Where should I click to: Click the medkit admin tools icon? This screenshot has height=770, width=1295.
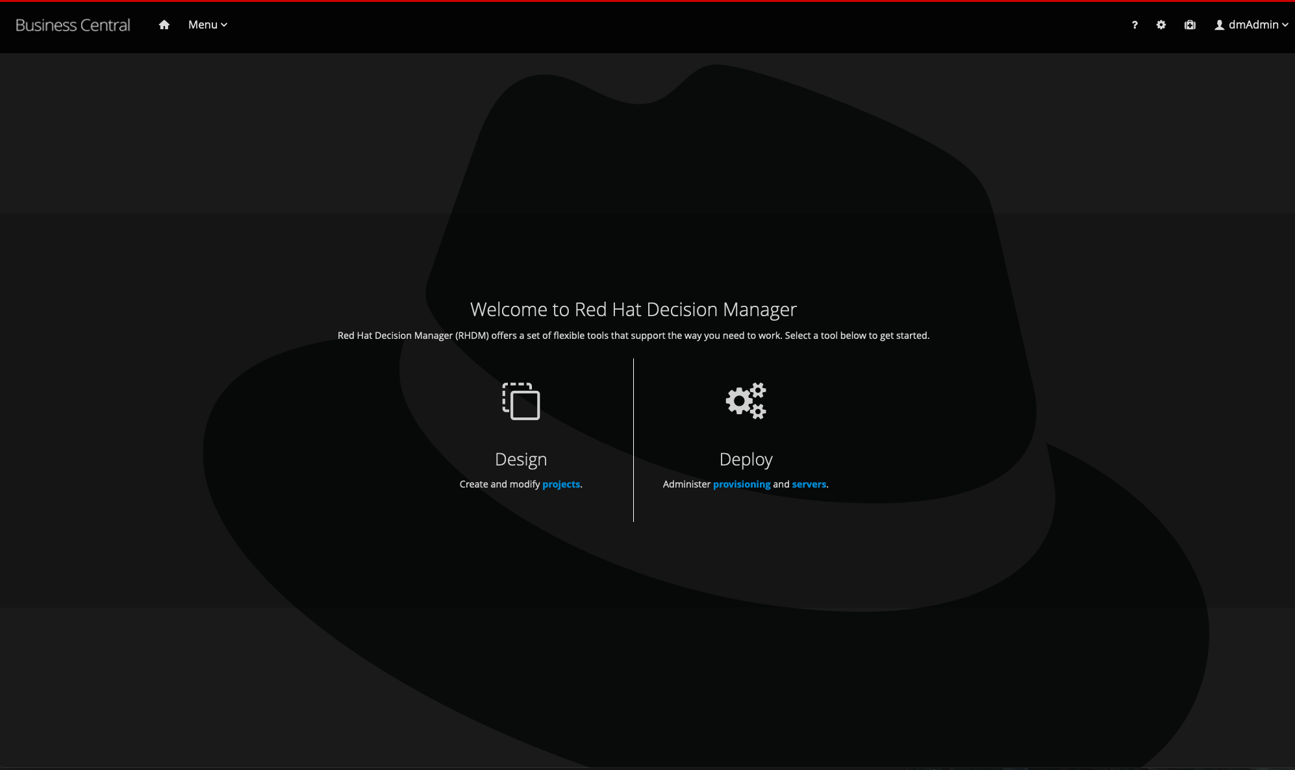coord(1190,25)
